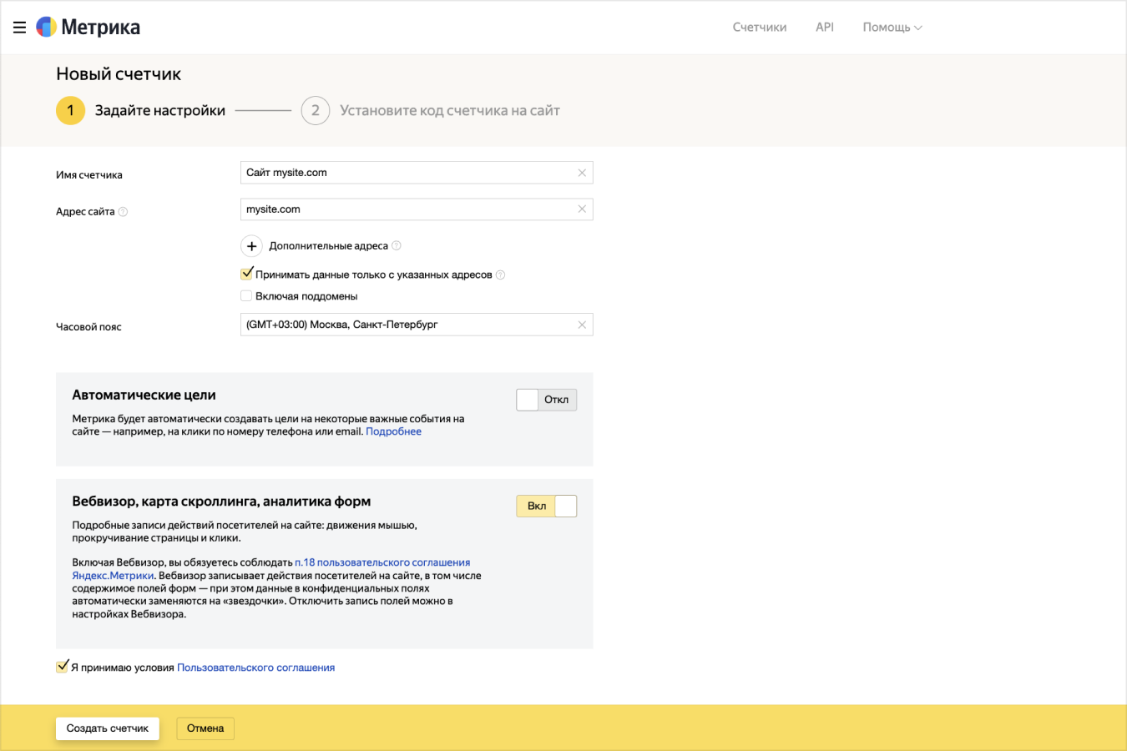Image resolution: width=1127 pixels, height=751 pixels.
Task: Open the Часовой пояс combo box
Action: [x=417, y=325]
